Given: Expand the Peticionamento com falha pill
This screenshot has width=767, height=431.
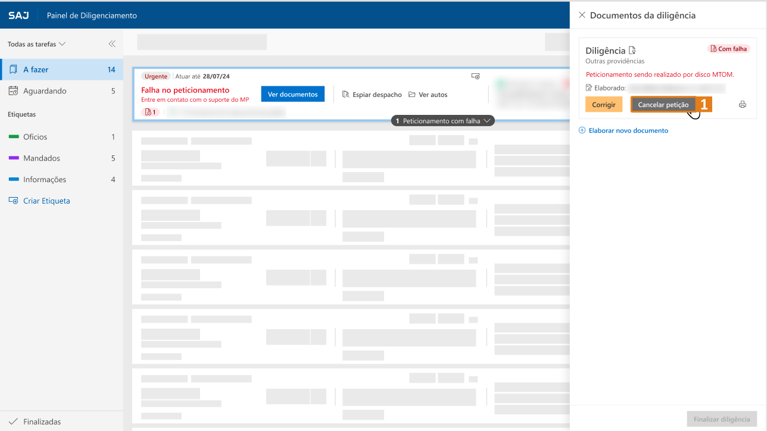Looking at the screenshot, I should click(x=442, y=121).
